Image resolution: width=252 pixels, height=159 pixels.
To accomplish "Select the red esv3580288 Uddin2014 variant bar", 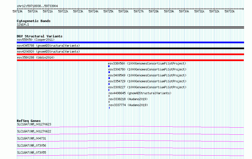I will tap(130, 60).
